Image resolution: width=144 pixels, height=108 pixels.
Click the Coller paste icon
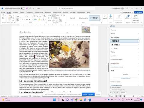[10, 16]
